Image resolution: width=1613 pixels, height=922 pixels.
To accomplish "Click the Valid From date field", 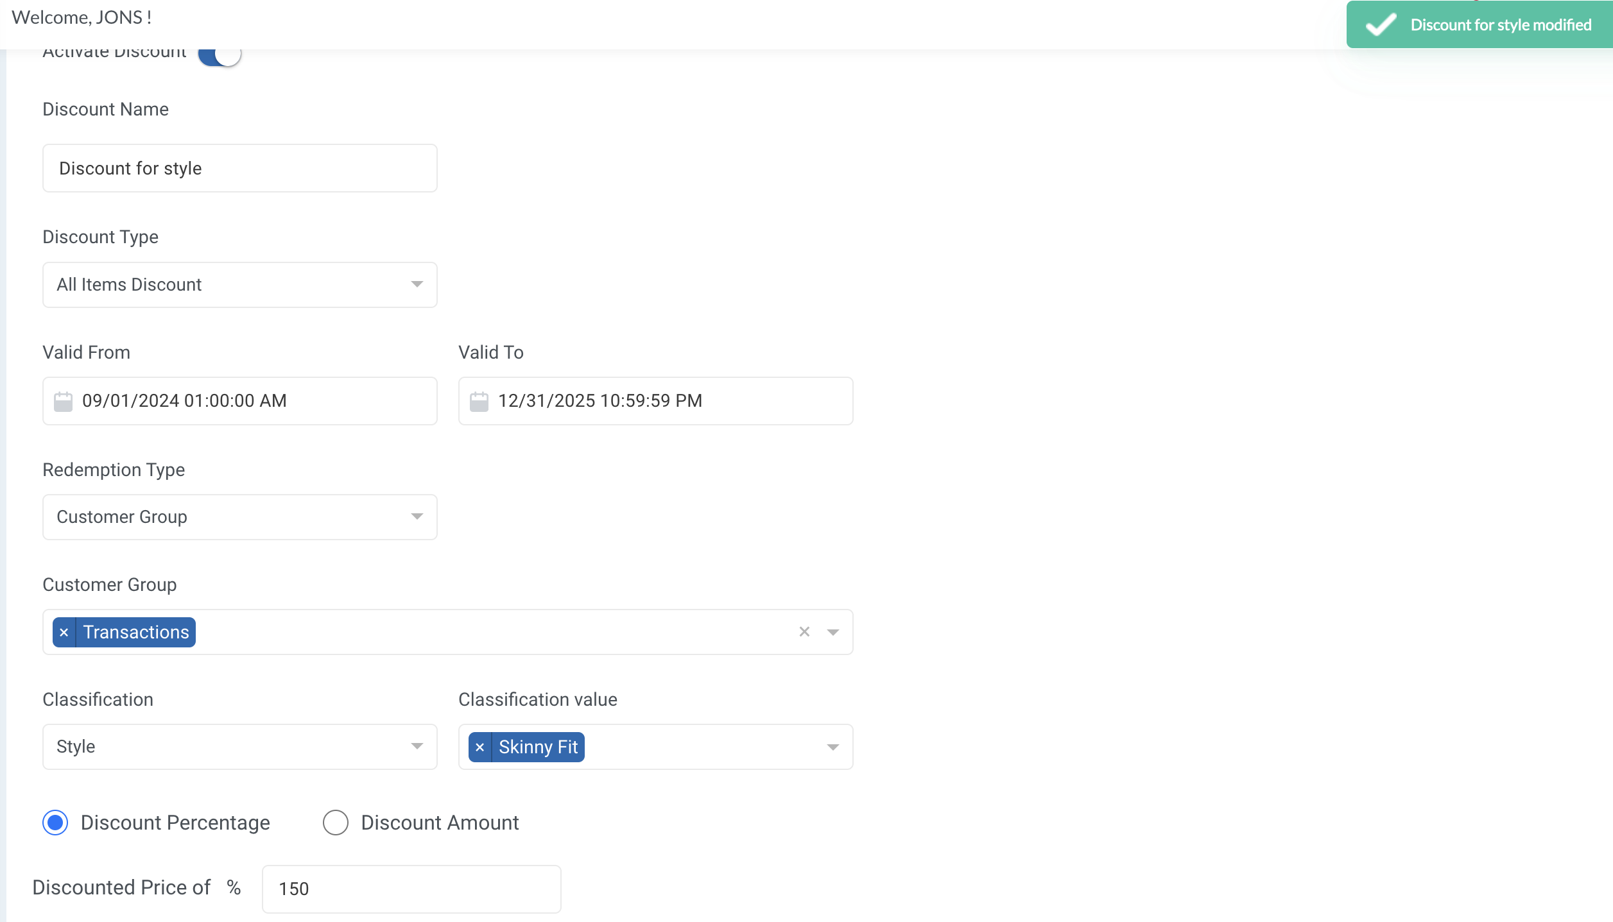I will pos(239,401).
